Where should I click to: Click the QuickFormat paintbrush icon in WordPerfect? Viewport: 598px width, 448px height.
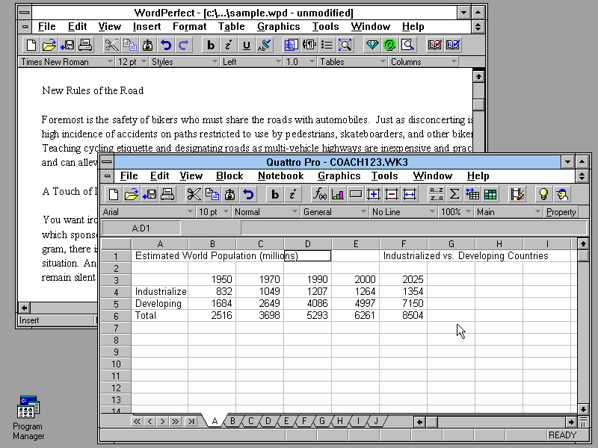click(265, 46)
